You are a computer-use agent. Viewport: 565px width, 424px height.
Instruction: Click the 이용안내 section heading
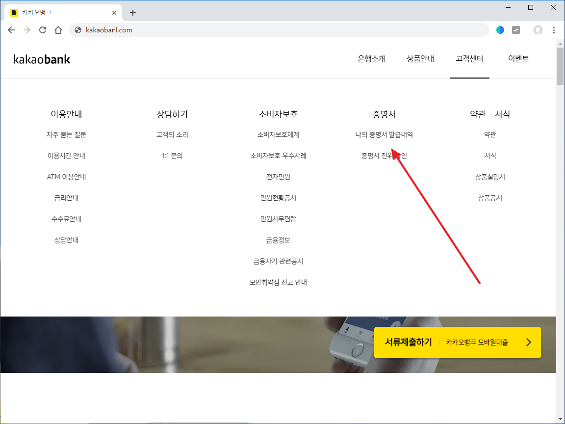[66, 114]
